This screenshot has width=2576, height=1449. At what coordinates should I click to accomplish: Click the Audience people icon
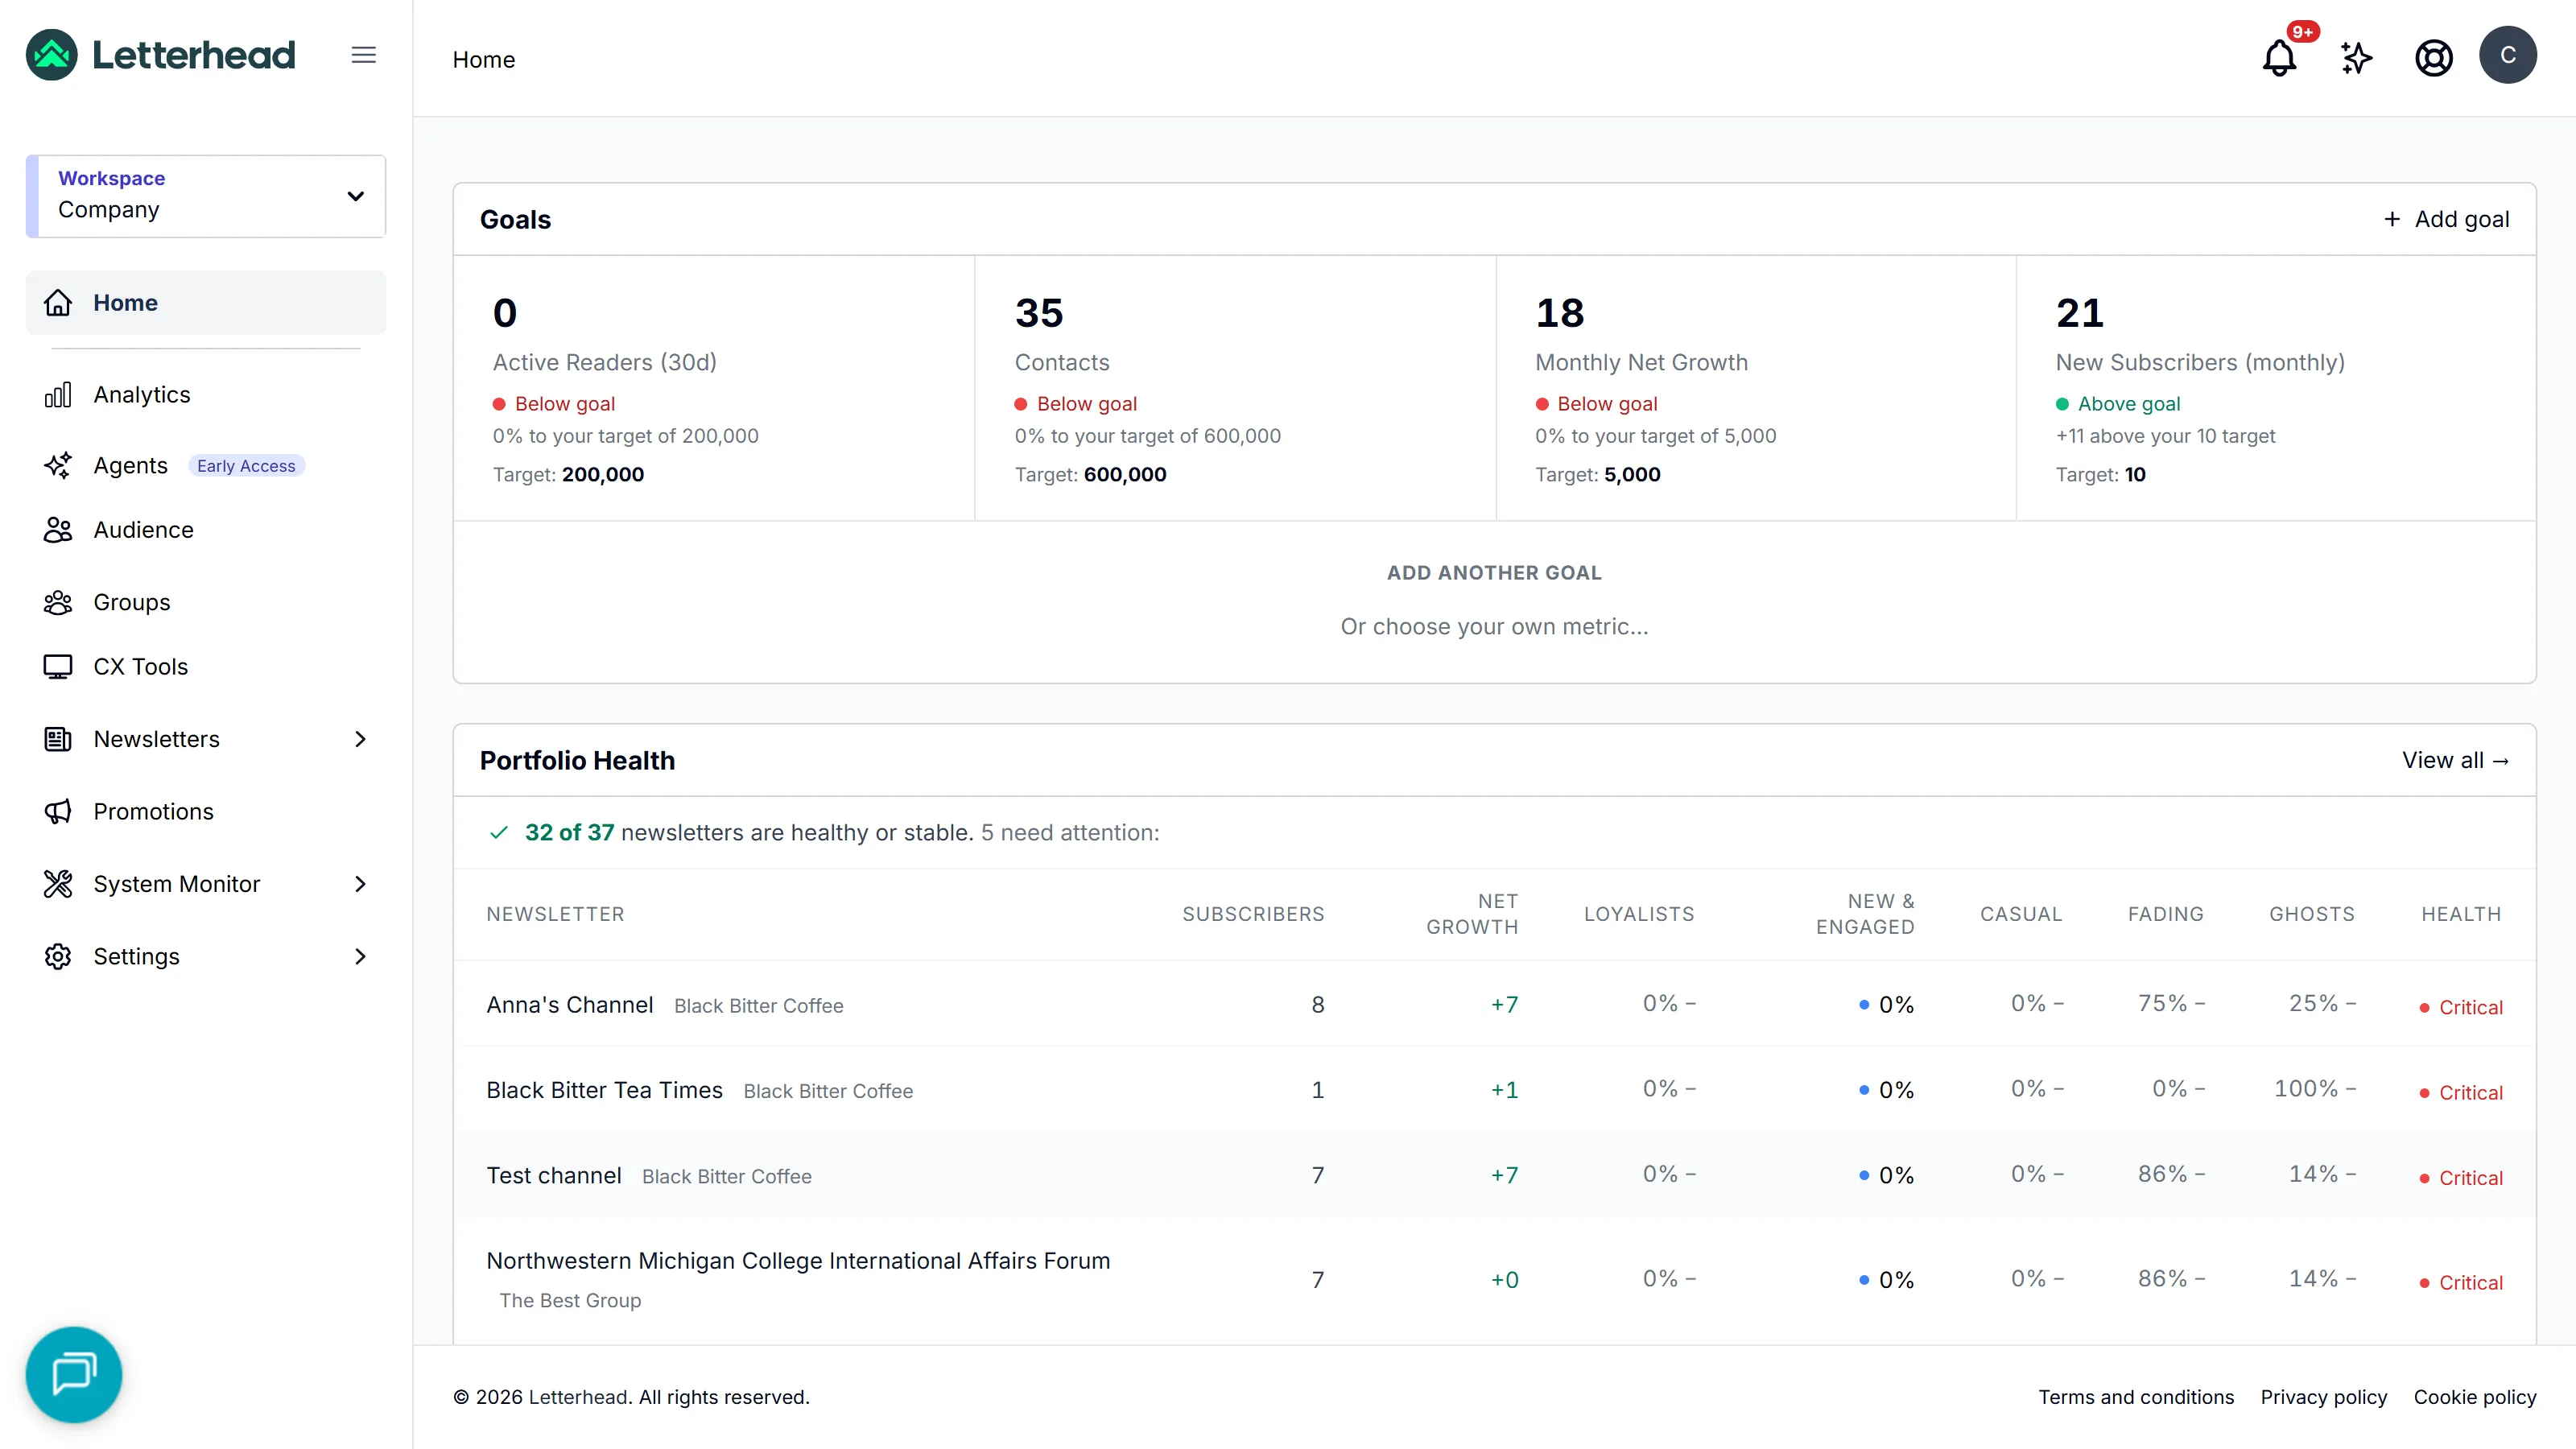point(58,530)
